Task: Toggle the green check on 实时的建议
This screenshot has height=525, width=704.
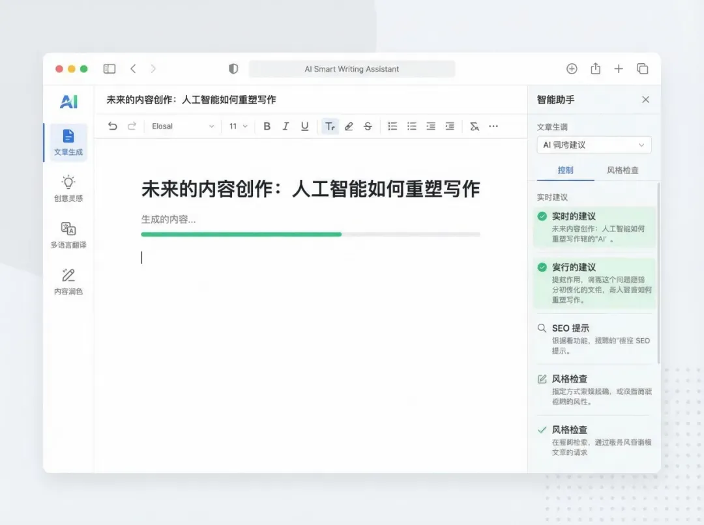Action: tap(542, 216)
